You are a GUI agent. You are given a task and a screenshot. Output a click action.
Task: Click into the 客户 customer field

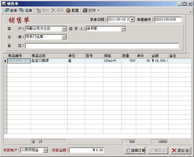(43, 29)
